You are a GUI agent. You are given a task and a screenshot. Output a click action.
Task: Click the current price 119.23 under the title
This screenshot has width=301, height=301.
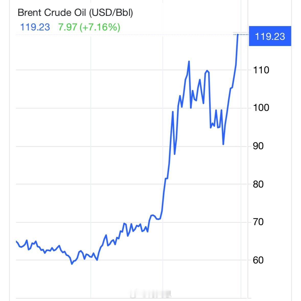point(35,27)
